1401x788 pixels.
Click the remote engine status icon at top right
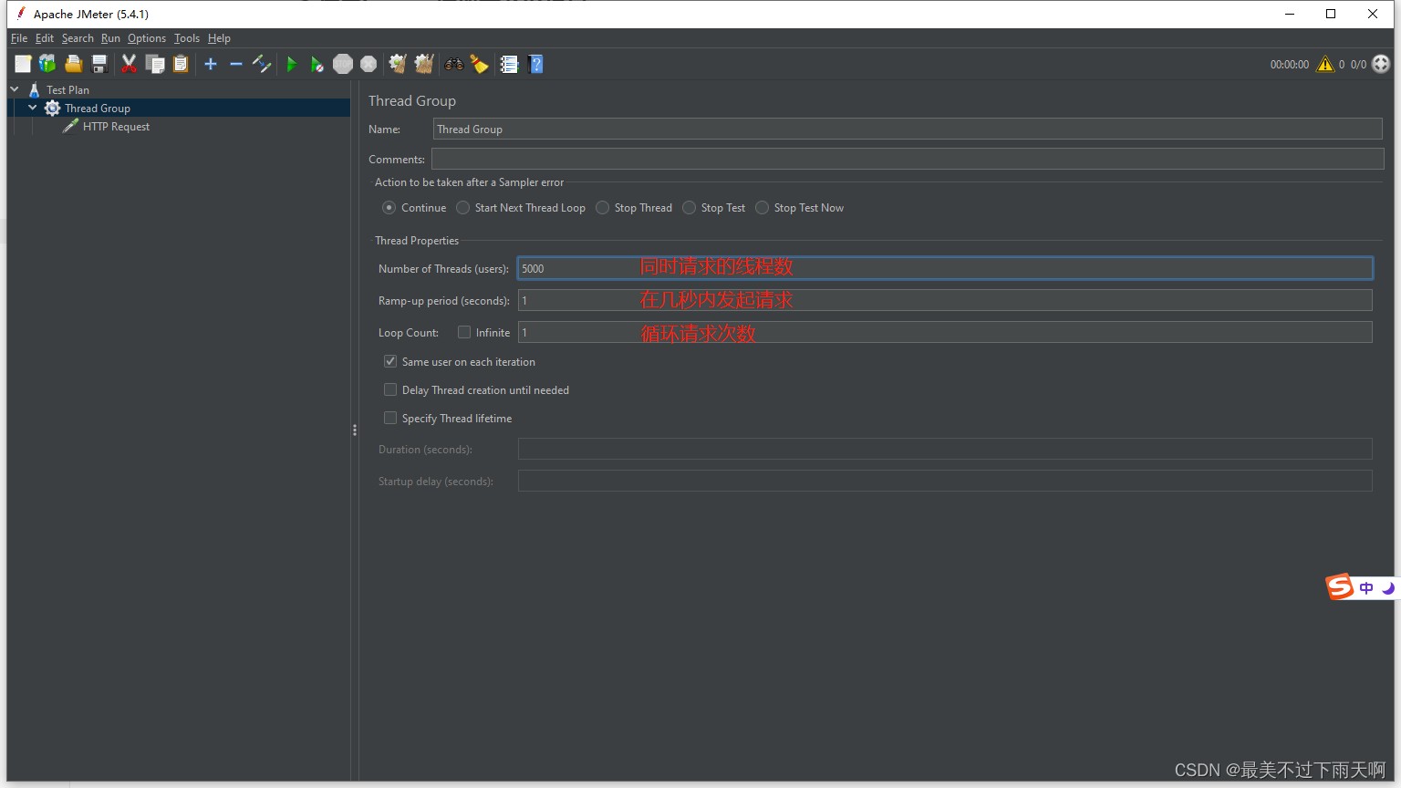(x=1381, y=64)
